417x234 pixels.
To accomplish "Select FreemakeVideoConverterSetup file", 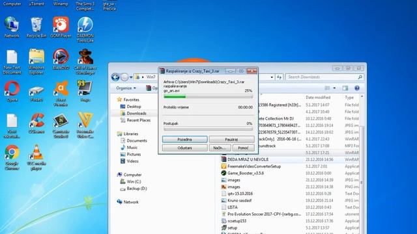I will [x=254, y=166].
